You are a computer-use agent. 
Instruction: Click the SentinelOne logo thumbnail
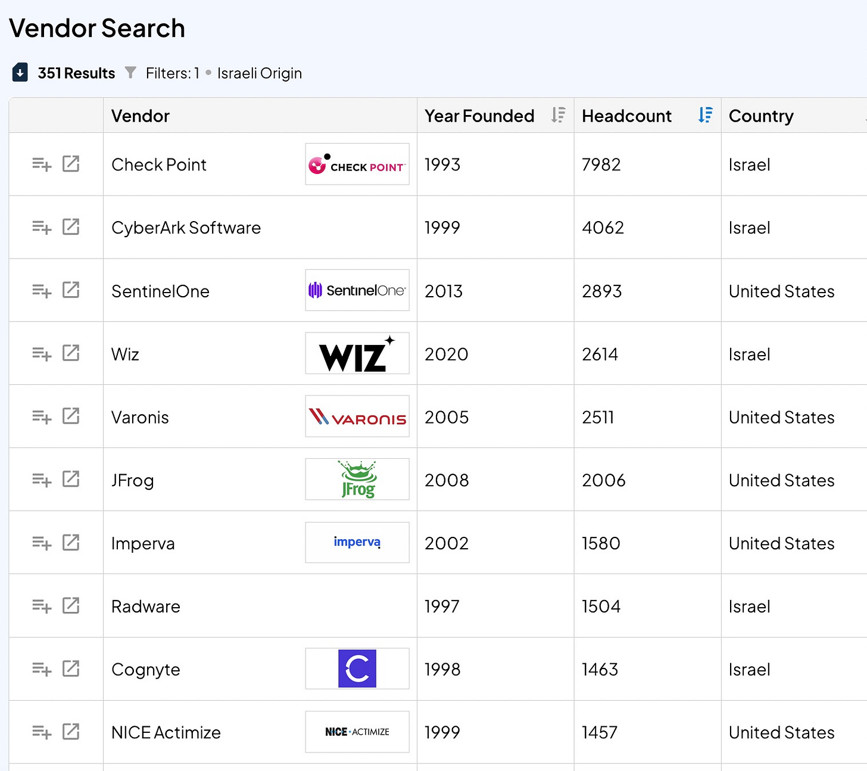click(x=357, y=290)
